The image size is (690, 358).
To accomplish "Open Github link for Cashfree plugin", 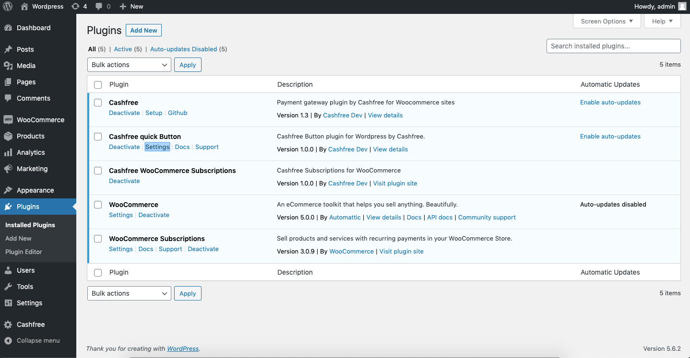I will click(x=178, y=113).
